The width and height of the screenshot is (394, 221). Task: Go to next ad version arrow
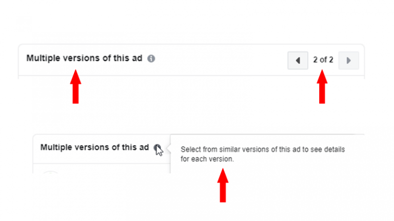point(349,60)
